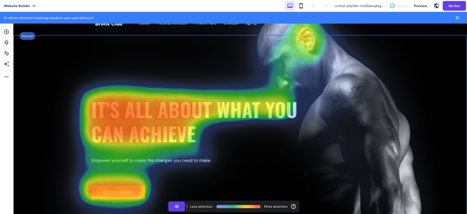Image resolution: width=467 pixels, height=214 pixels.
Task: Select the Section label on the canvas
Action: point(27,36)
